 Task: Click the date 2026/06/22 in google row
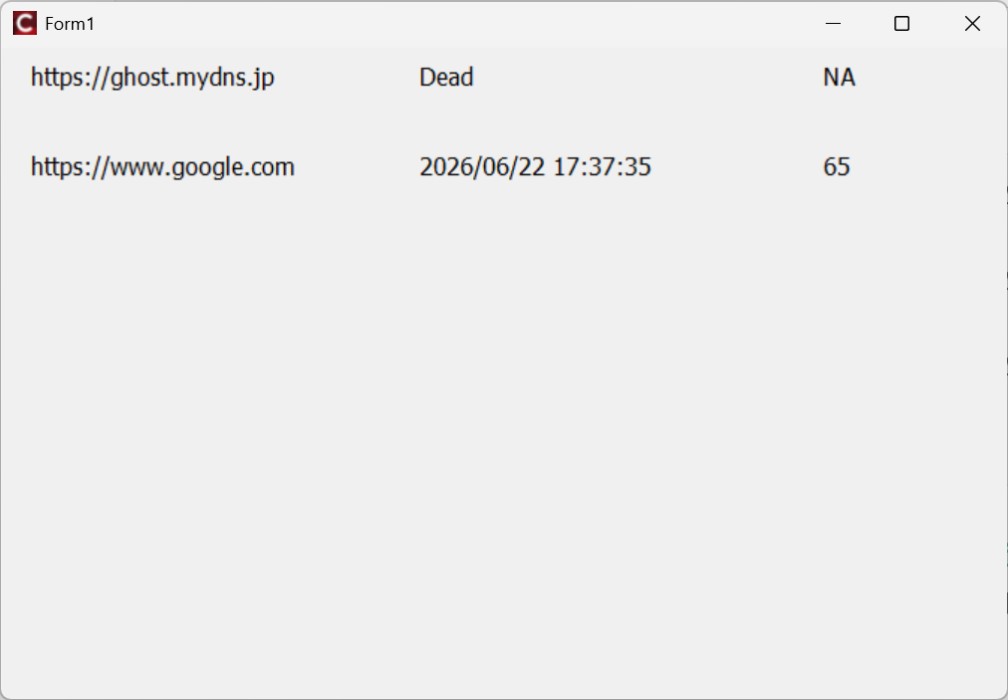click(x=482, y=167)
